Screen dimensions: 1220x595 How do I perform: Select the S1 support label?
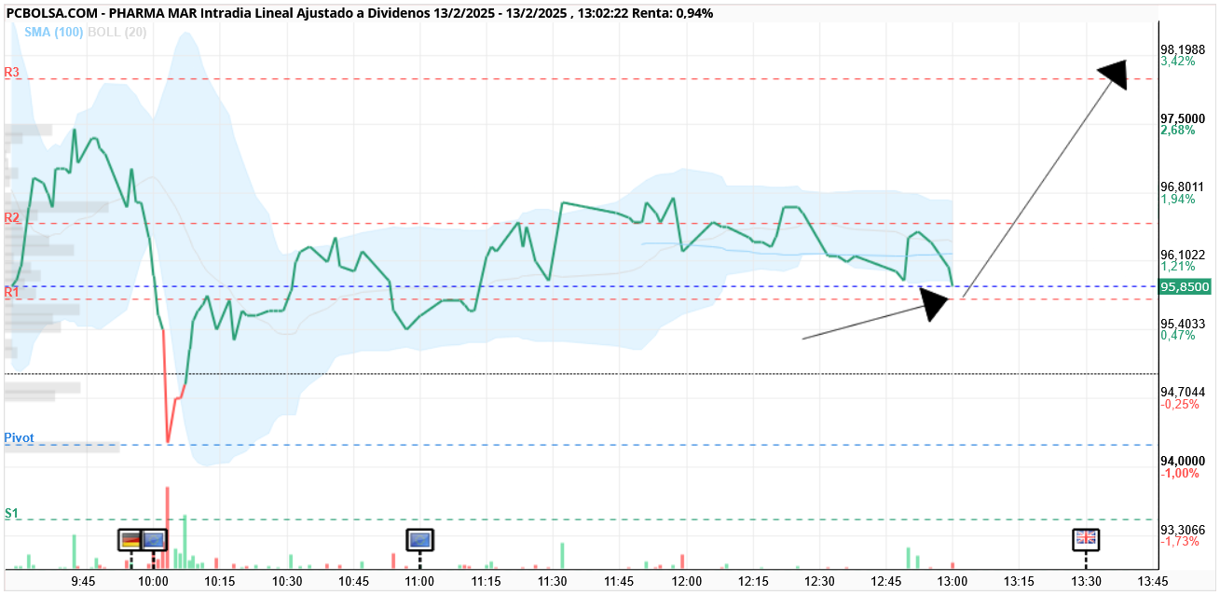[11, 513]
